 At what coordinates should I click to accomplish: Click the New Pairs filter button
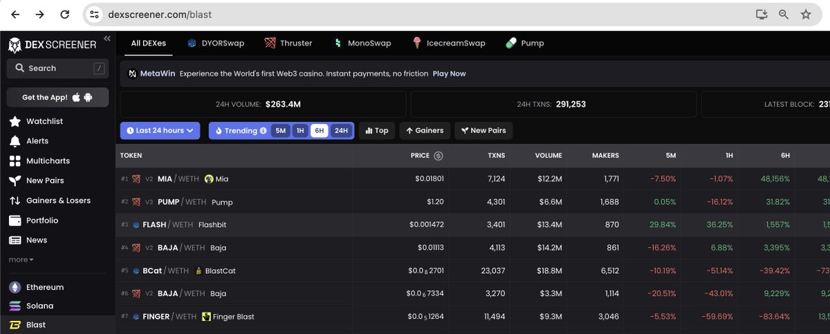coord(483,130)
